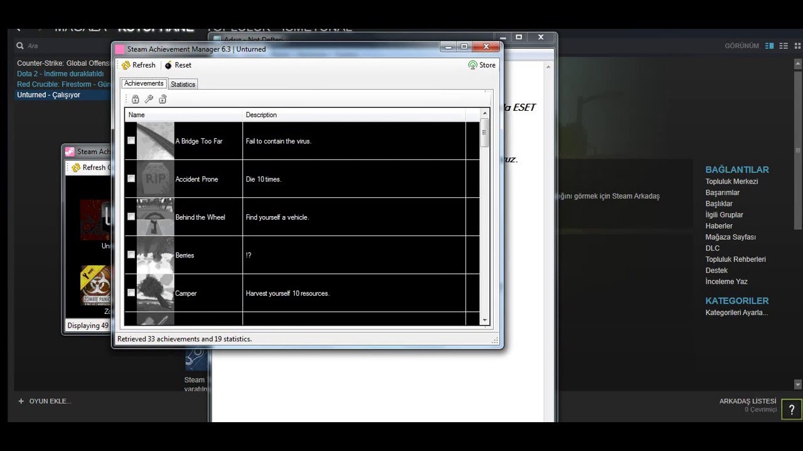Viewport: 803px width, 451px height.
Task: Click the pink icon of the background Steam Achievement Manager window
Action: pos(70,152)
